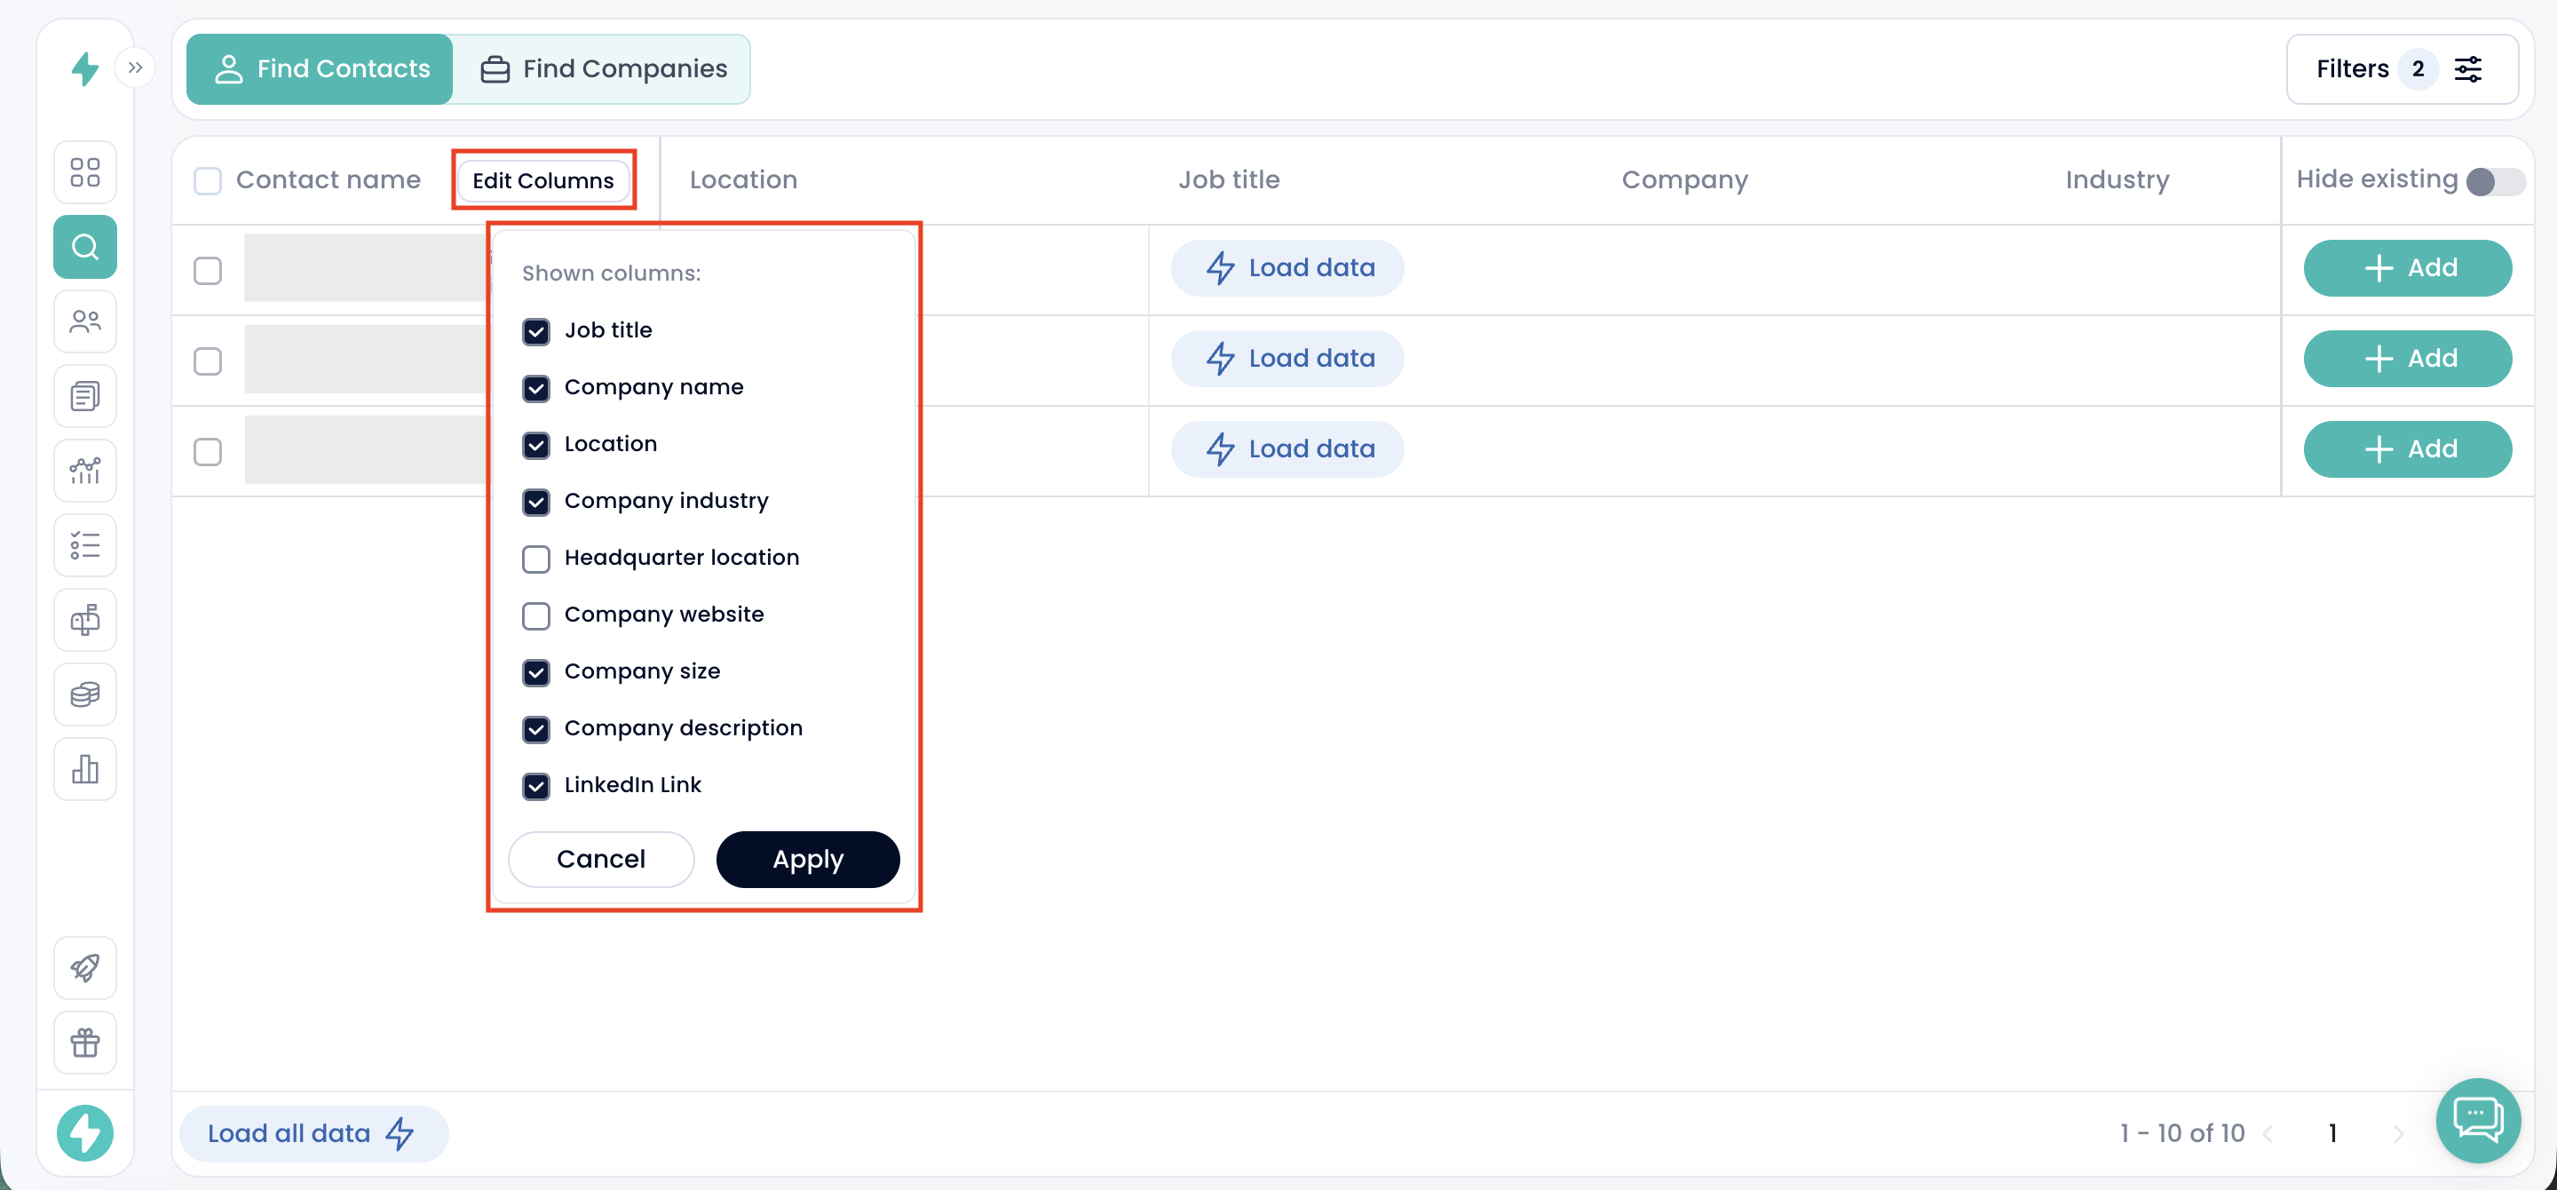Check the Headquarter location checkbox
Image resolution: width=2557 pixels, height=1190 pixels.
coord(536,559)
